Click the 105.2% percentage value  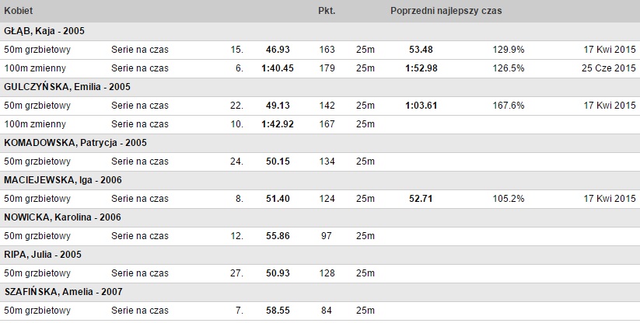[509, 199]
